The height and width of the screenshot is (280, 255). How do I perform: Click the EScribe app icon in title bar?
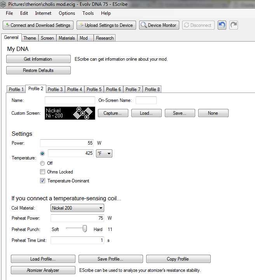coord(2,3)
